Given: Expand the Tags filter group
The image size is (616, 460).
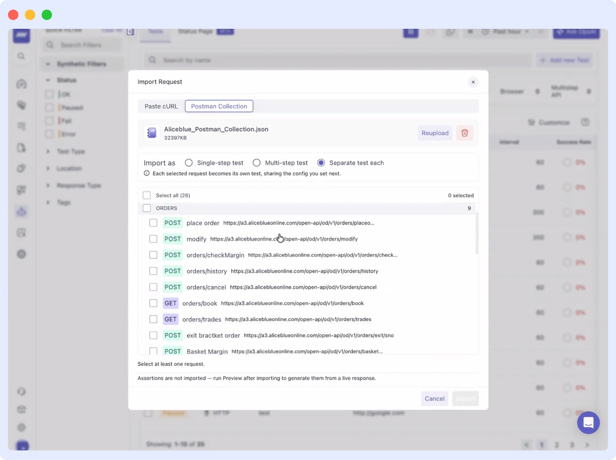Looking at the screenshot, I should 48,202.
